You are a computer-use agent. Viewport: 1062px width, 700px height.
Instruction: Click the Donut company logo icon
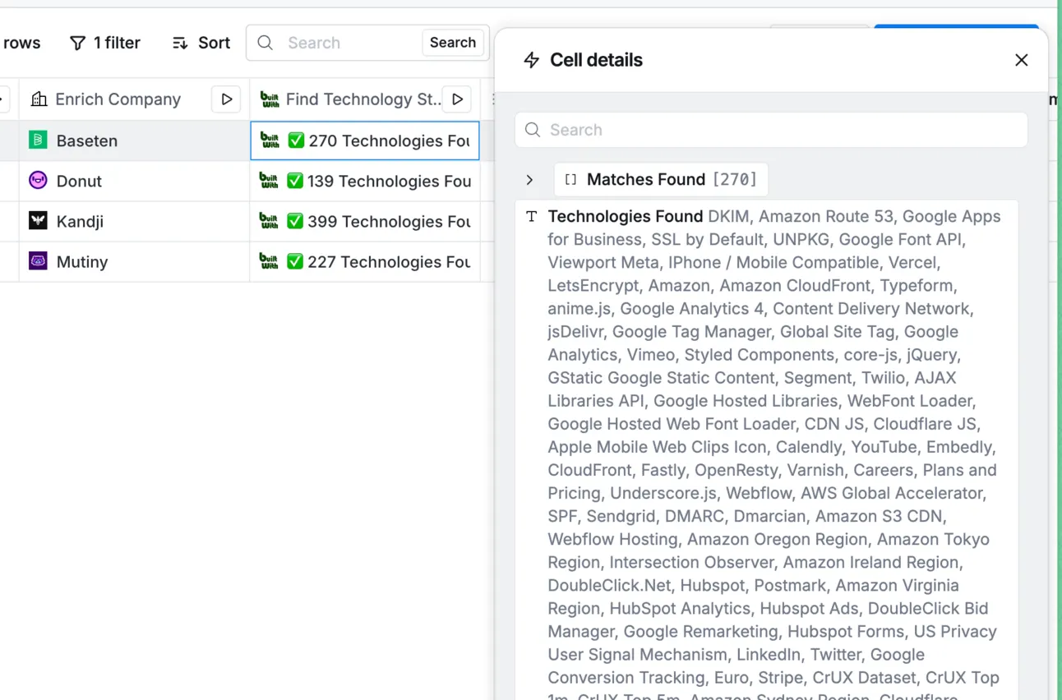(38, 181)
